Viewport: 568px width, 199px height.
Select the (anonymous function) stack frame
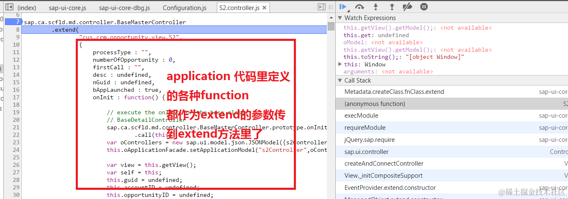(452, 104)
